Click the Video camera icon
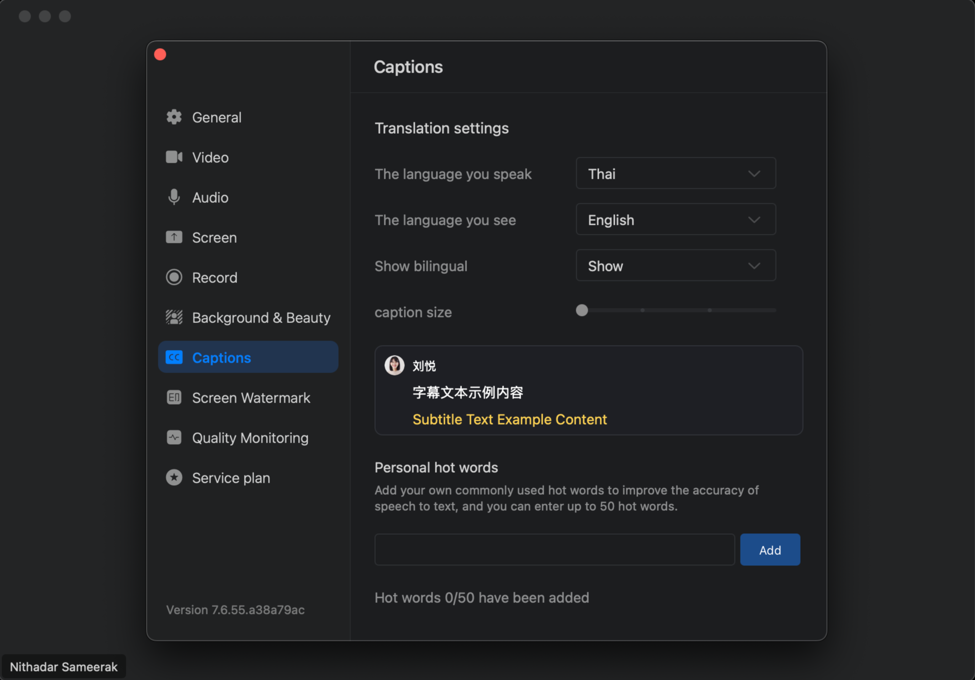The image size is (975, 680). pyautogui.click(x=174, y=157)
